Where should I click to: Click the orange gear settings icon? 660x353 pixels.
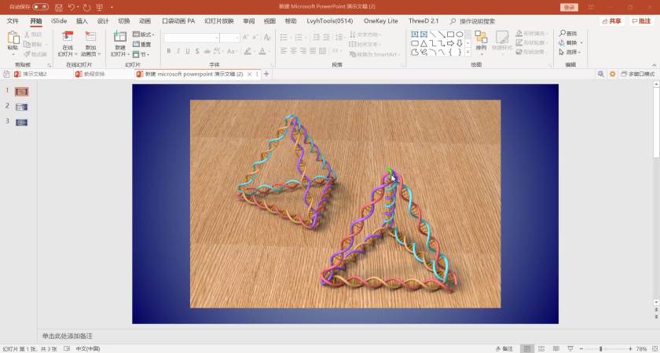[612, 74]
